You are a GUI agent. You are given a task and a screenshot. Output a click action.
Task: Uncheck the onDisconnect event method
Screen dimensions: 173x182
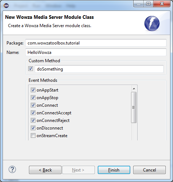click(x=33, y=128)
